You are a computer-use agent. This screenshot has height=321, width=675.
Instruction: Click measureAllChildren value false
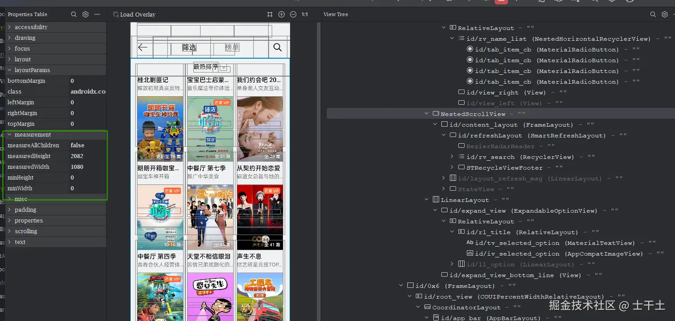77,146
